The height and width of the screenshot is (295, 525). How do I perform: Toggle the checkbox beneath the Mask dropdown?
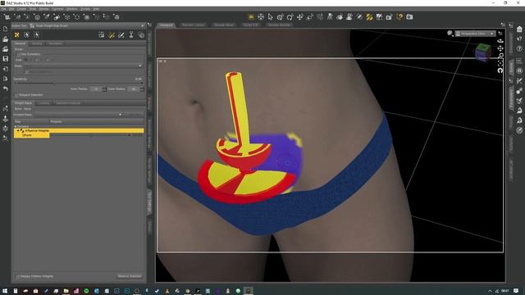(x=27, y=71)
